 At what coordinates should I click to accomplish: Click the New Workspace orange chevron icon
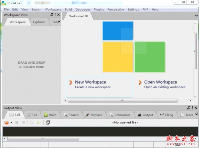coord(71,82)
